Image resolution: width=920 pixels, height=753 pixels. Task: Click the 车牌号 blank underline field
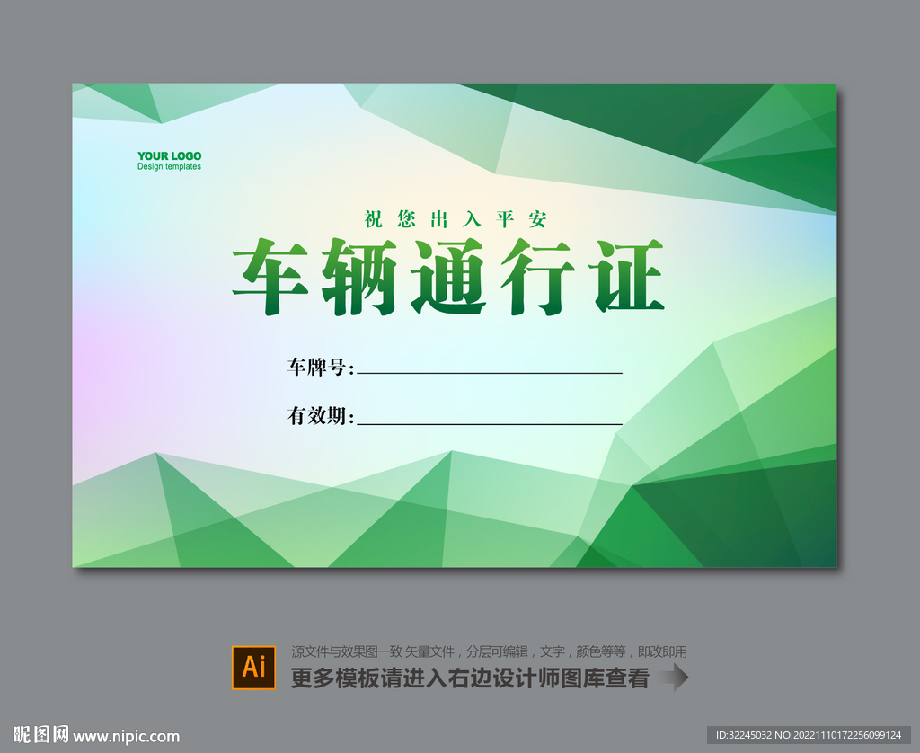pos(490,368)
